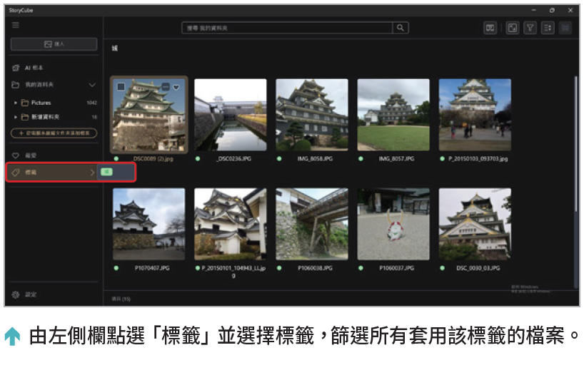The width and height of the screenshot is (584, 380).
Task: Open the funnel filter options
Action: tap(530, 28)
